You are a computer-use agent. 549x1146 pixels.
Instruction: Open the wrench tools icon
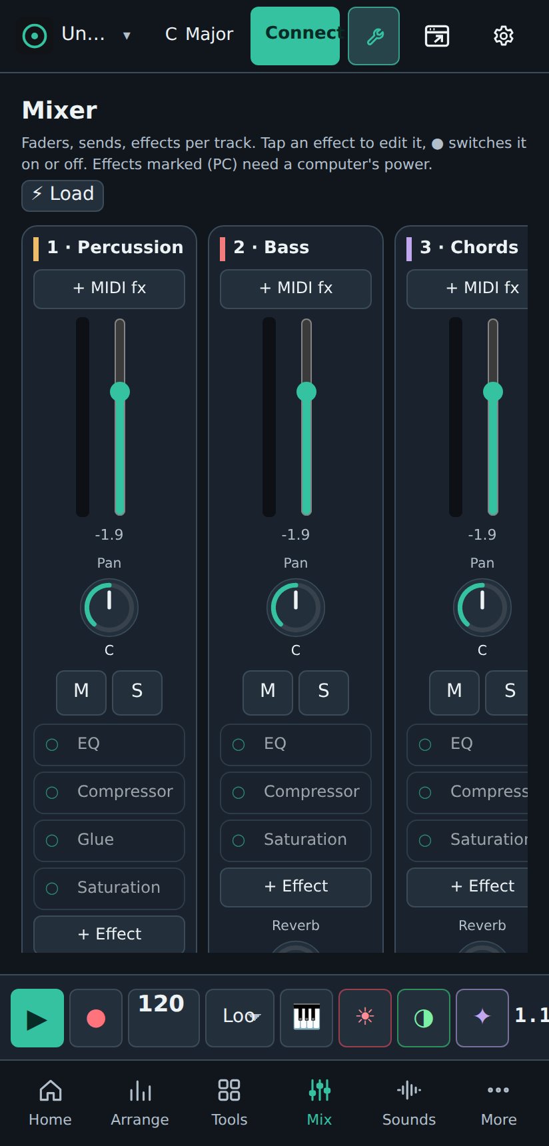[374, 36]
